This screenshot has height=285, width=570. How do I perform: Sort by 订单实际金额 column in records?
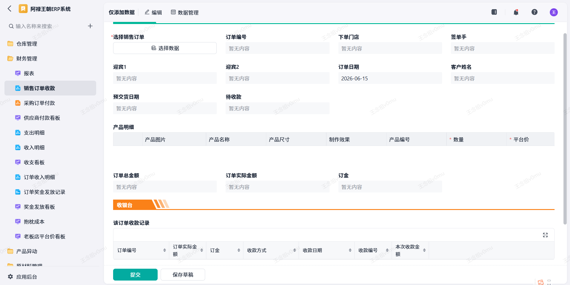pos(202,250)
